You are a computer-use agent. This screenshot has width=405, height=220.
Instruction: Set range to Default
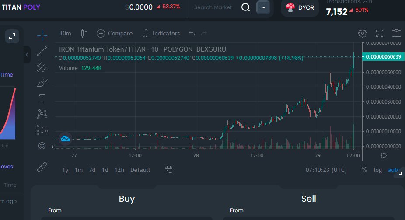click(x=140, y=170)
